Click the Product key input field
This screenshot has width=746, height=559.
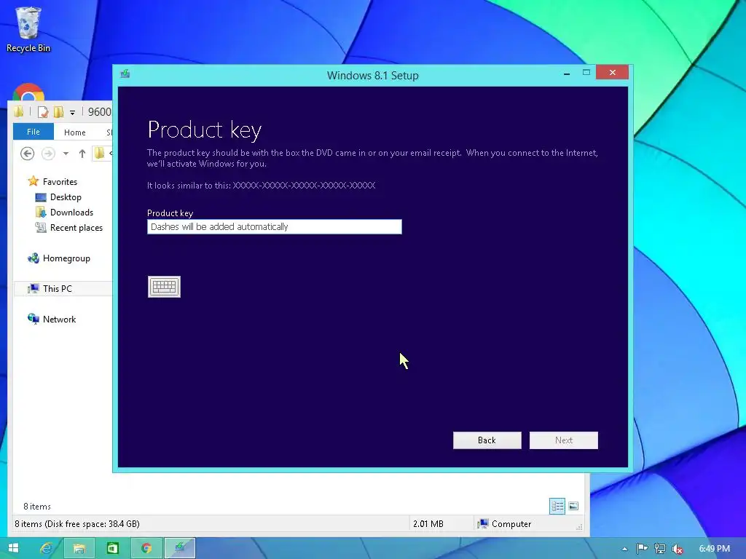275,227
